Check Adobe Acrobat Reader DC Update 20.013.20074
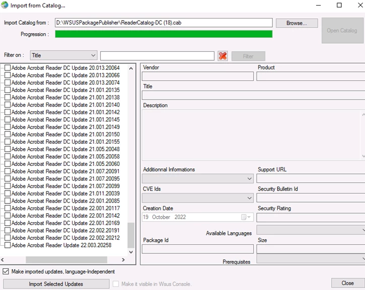 (x=8, y=82)
